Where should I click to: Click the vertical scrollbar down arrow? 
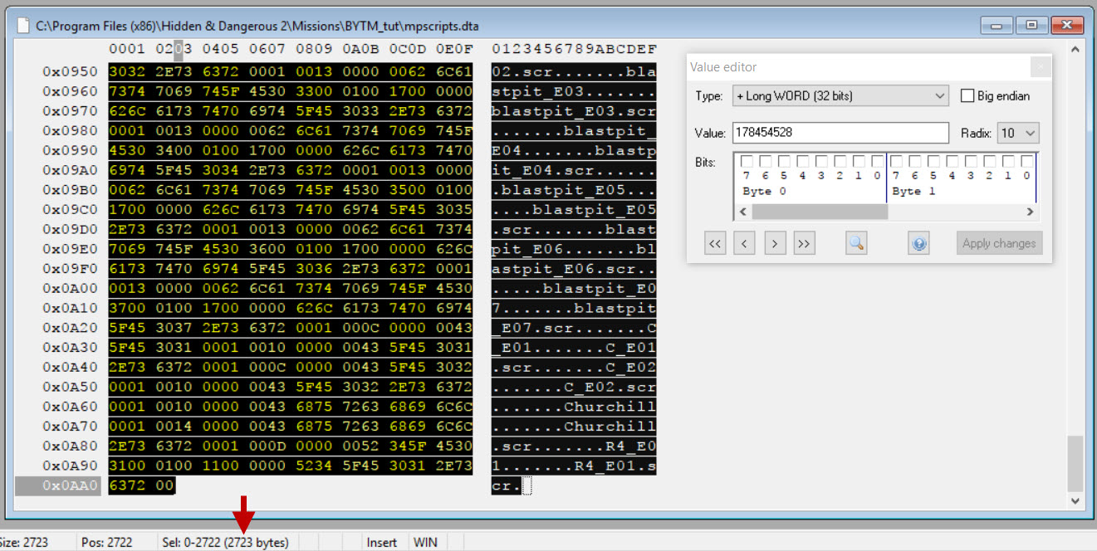click(1075, 500)
